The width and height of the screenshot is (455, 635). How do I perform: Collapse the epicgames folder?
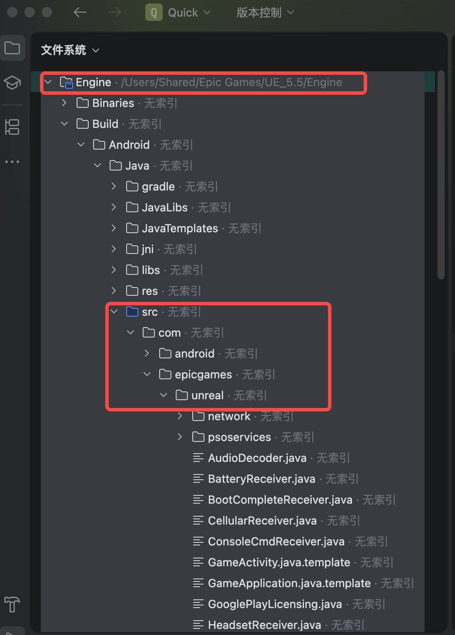(147, 374)
